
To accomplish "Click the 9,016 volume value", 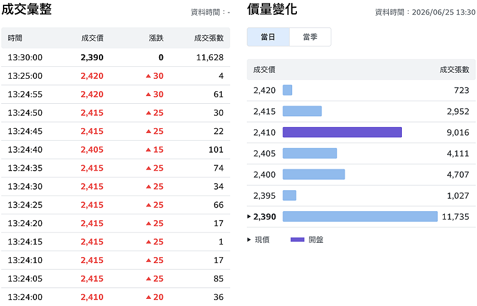I will click(x=458, y=132).
